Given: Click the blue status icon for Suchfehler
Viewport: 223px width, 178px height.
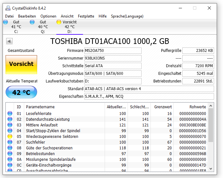Looking at the screenshot, I should pyautogui.click(x=10, y=142).
